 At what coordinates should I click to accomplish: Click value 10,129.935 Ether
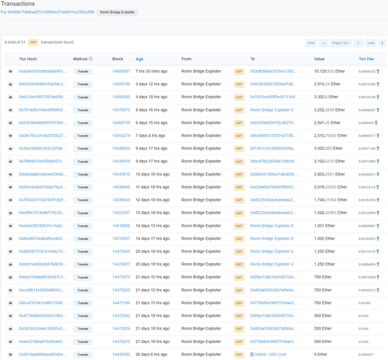[329, 72]
